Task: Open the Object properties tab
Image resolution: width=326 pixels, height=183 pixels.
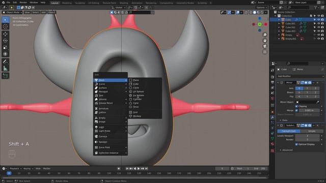Action: point(273,112)
